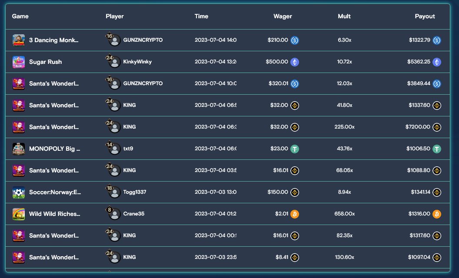Viewport: 459px width, 278px height.
Task: Open the MONOPOLY Big ... game name
Action: coord(54,149)
